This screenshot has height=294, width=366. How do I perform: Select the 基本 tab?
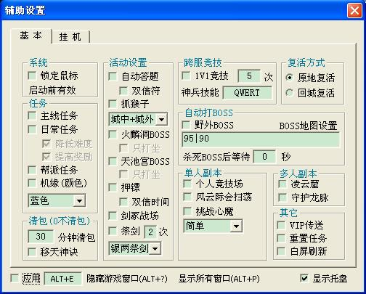coord(31,36)
